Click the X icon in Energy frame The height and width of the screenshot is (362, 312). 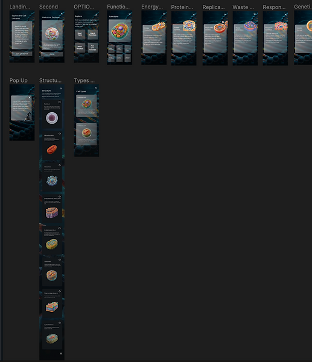pos(164,14)
